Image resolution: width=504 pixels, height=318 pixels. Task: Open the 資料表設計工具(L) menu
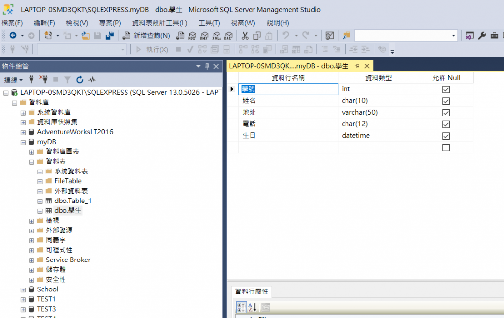(x=159, y=23)
